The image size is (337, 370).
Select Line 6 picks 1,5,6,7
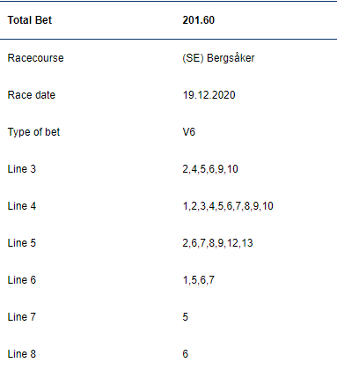click(x=199, y=280)
